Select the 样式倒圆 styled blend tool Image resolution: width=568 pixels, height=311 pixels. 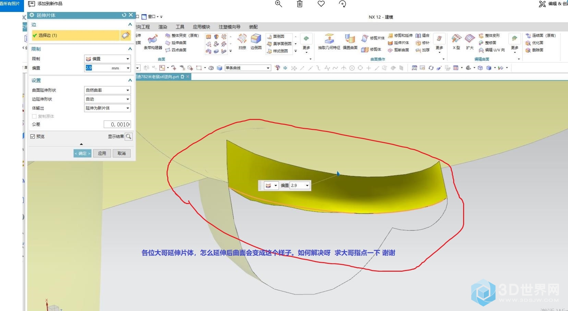(277, 51)
